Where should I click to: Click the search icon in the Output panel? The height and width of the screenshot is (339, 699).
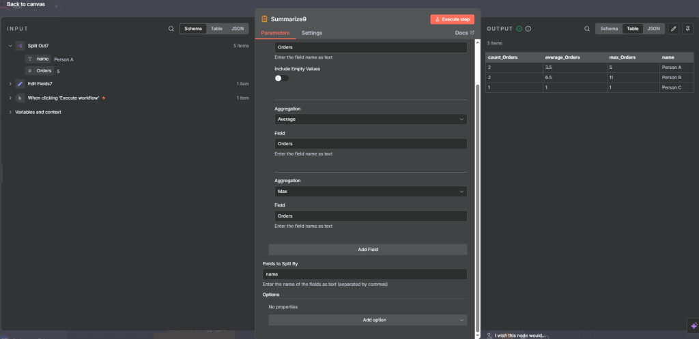tap(587, 29)
